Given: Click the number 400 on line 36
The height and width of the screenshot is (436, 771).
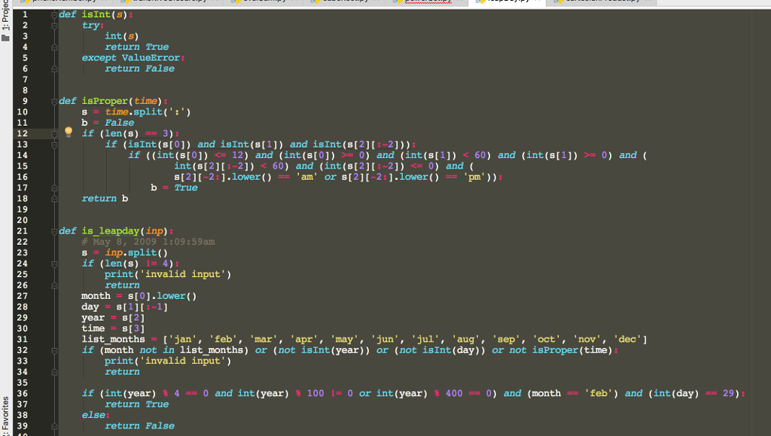Looking at the screenshot, I should pos(454,393).
